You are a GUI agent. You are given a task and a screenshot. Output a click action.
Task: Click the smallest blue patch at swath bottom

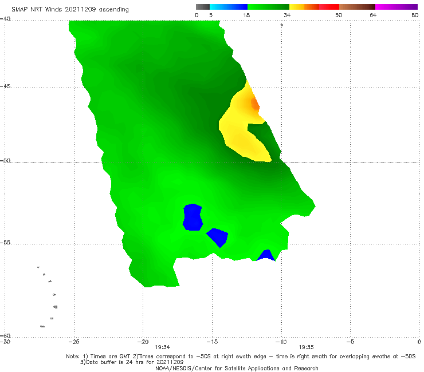point(266,256)
